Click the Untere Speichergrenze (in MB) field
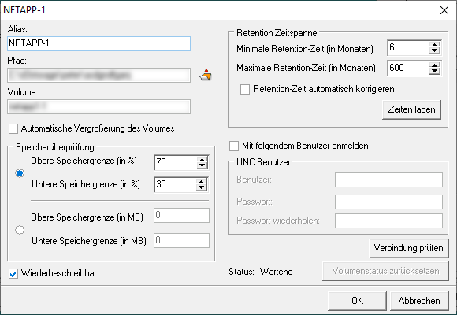 click(181, 240)
